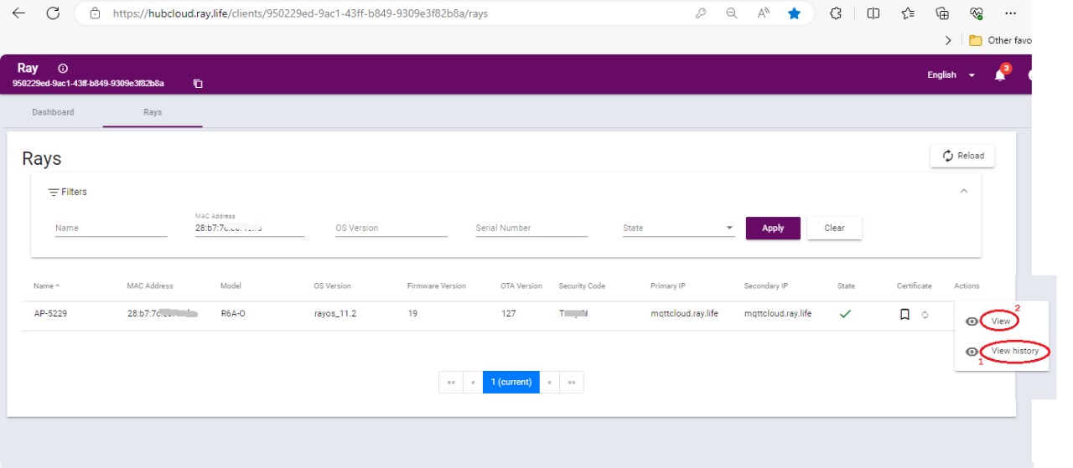Go to the next page

tap(550, 383)
